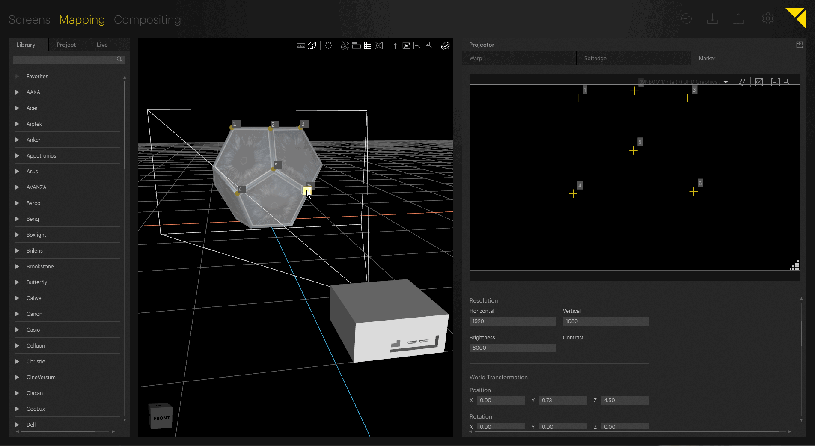Click the Projector panel layout icon
Viewport: 815px width, 446px height.
click(x=799, y=45)
